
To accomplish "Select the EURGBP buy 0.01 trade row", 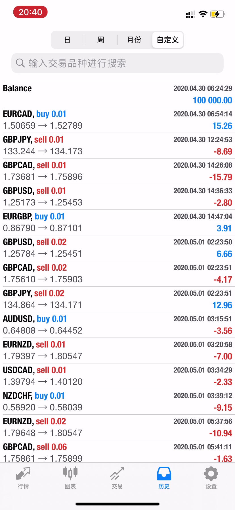I will [x=117, y=222].
